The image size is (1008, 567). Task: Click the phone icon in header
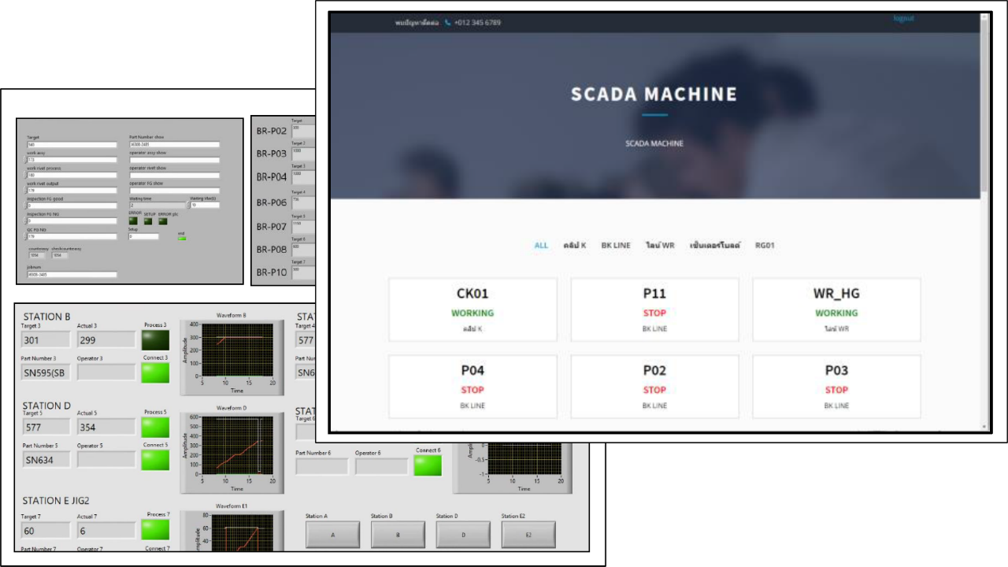(x=447, y=23)
